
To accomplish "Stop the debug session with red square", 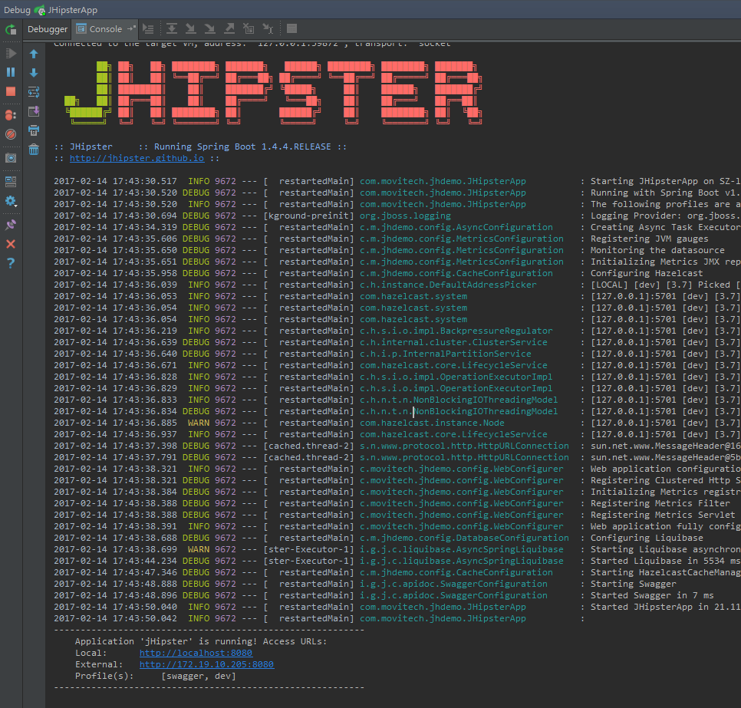I will coord(11,91).
